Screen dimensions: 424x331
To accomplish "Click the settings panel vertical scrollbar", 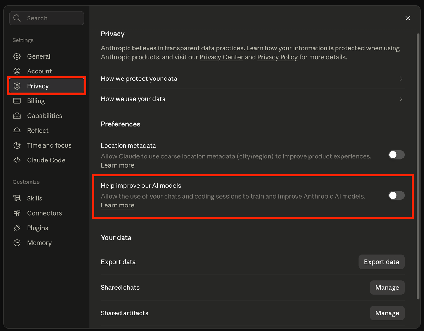I will click(x=418, y=166).
